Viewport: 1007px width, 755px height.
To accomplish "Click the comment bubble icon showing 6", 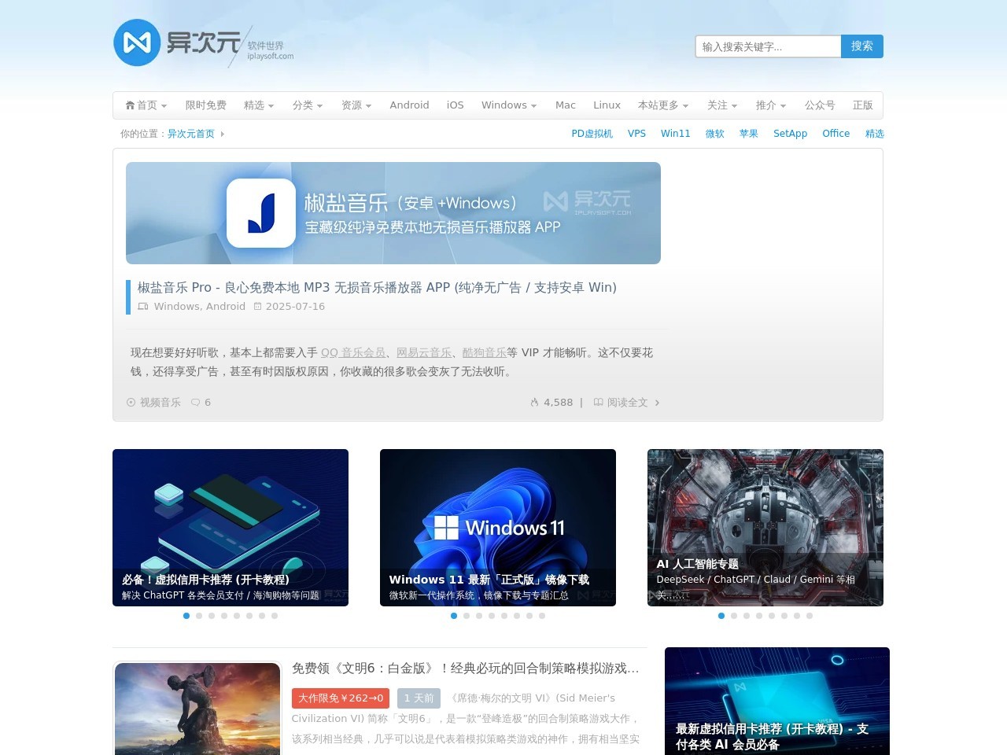I will pyautogui.click(x=196, y=403).
